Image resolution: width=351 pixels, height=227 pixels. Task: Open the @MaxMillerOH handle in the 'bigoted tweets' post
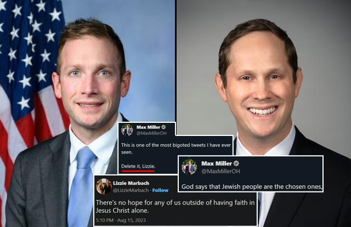point(151,133)
